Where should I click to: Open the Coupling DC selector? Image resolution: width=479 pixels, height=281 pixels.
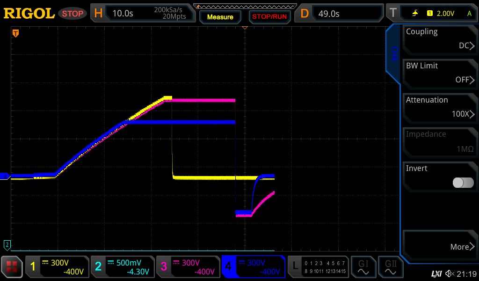(440, 39)
